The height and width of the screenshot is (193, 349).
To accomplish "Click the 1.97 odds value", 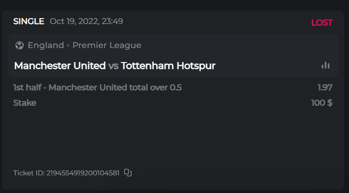I will point(325,87).
